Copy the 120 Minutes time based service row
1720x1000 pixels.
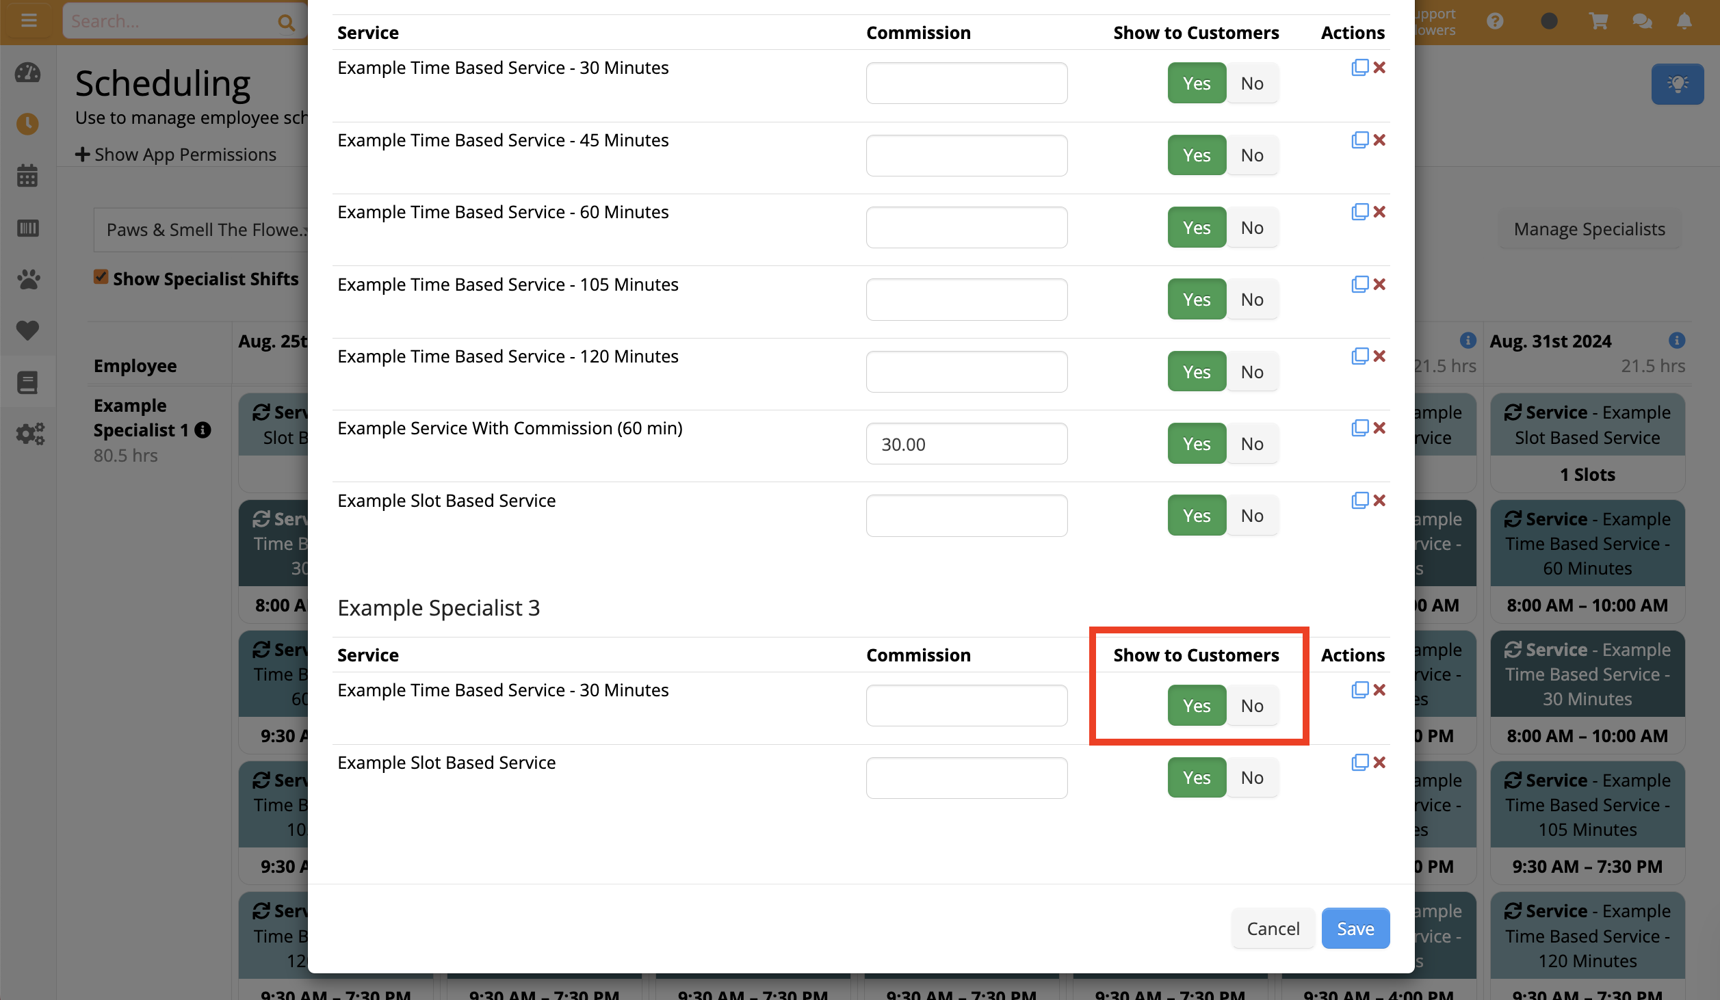point(1359,356)
